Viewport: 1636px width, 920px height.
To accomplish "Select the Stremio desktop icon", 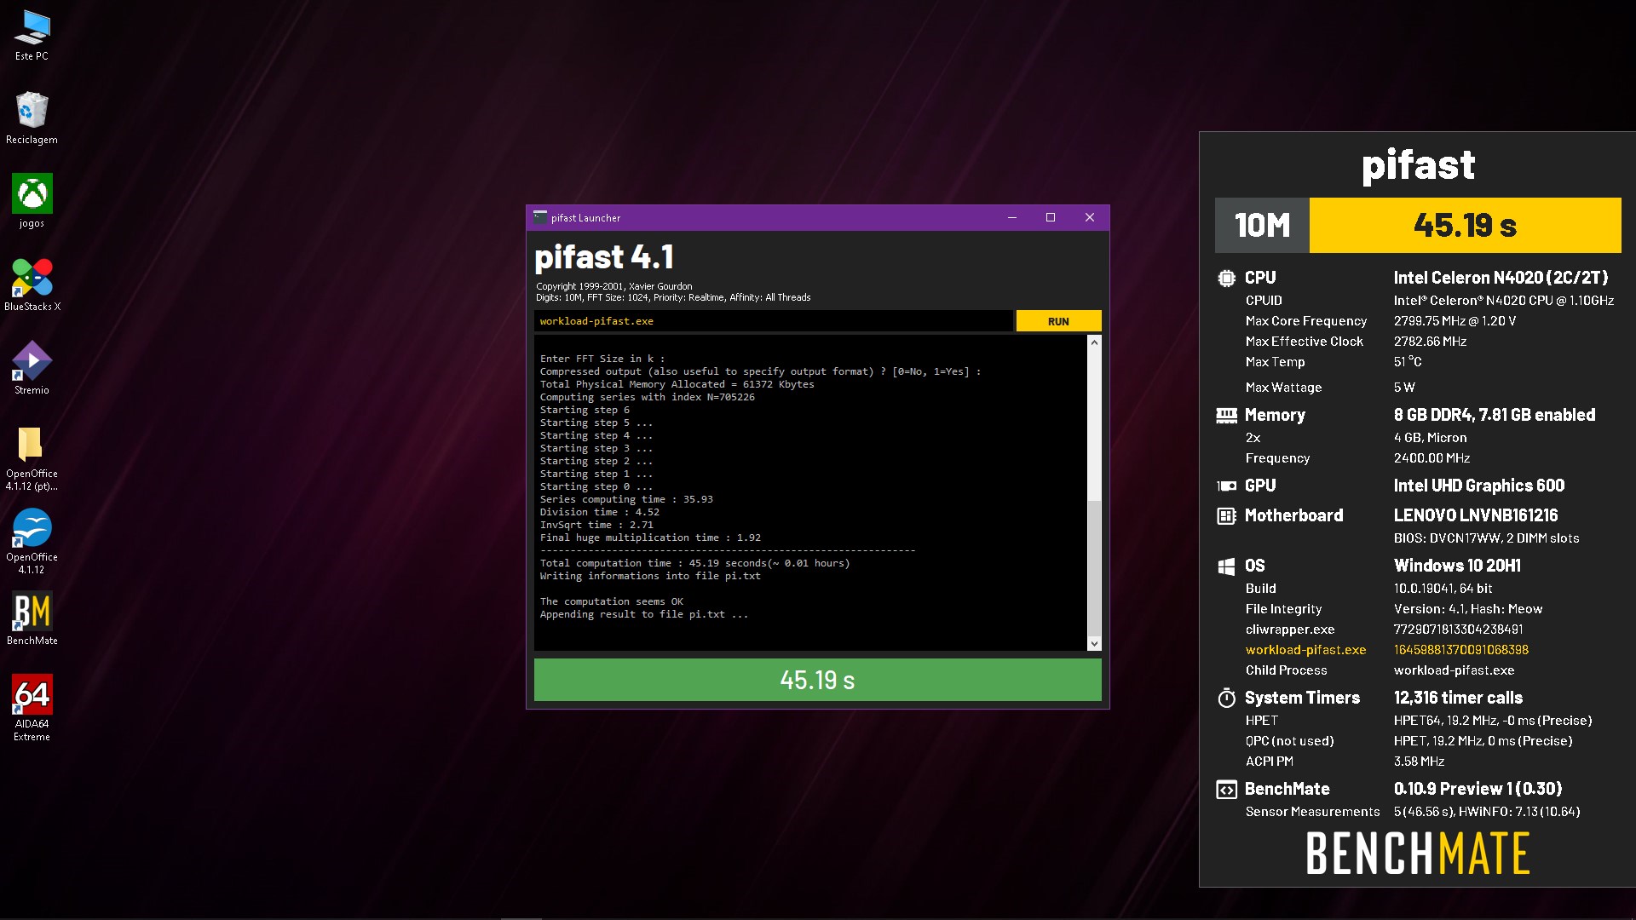I will [32, 368].
